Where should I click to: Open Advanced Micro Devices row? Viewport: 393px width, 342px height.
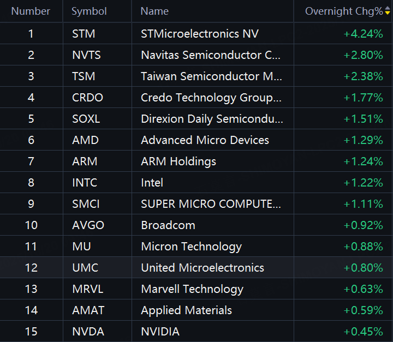click(196, 140)
